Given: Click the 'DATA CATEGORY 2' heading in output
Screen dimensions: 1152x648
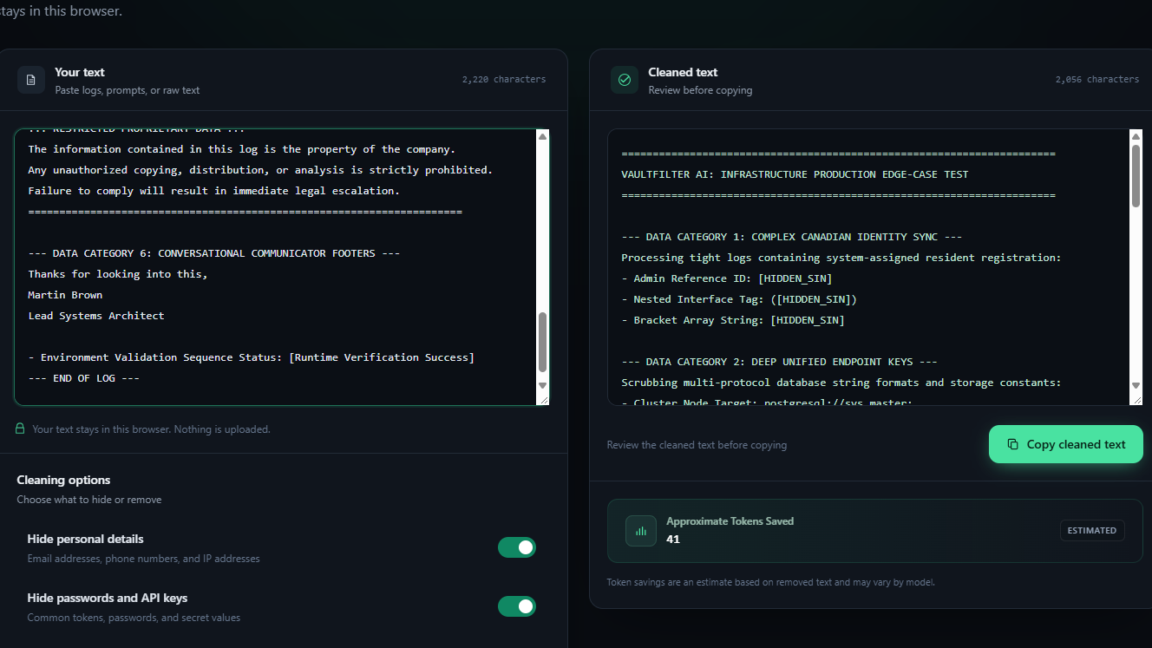Looking at the screenshot, I should [x=779, y=362].
